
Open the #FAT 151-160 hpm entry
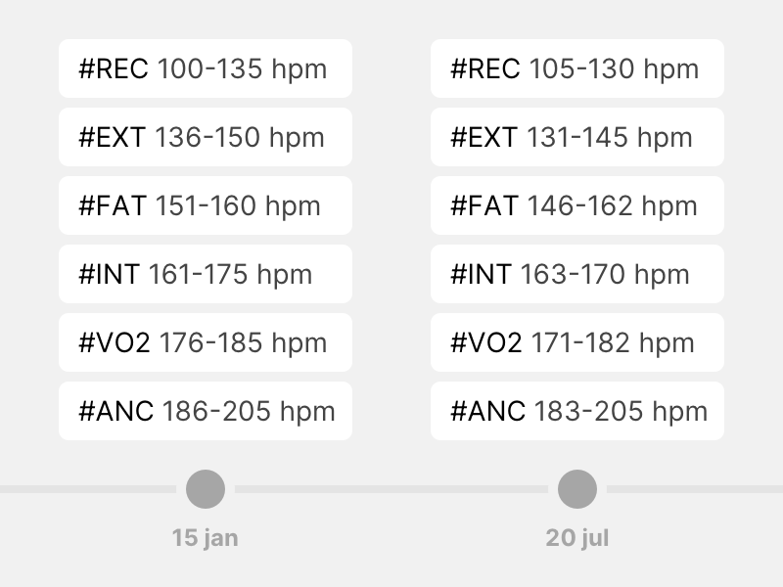coord(206,205)
